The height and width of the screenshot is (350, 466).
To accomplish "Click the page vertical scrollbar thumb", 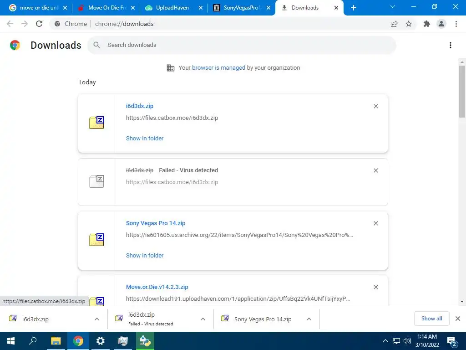I will 462,92.
